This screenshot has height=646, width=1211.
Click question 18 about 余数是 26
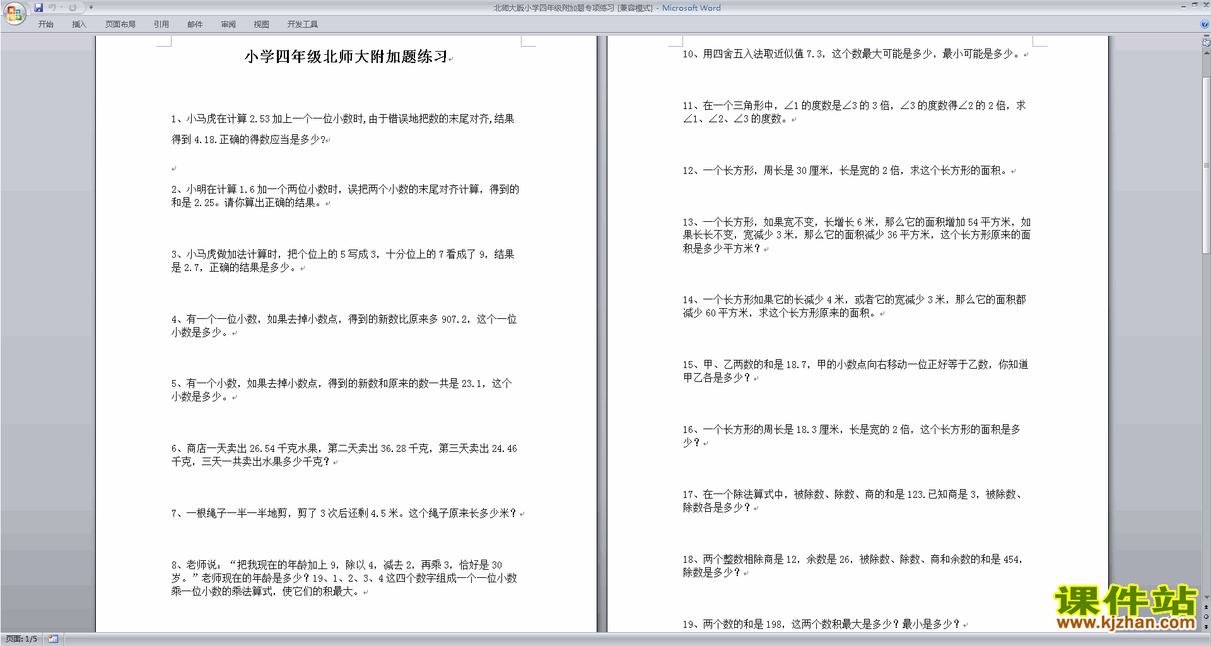pos(853,566)
